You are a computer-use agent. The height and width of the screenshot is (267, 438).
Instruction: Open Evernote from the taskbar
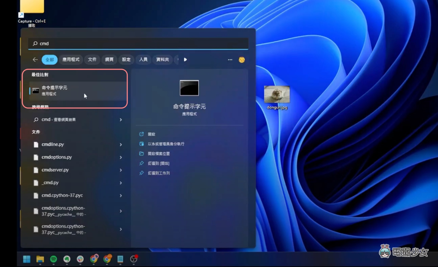click(67, 259)
